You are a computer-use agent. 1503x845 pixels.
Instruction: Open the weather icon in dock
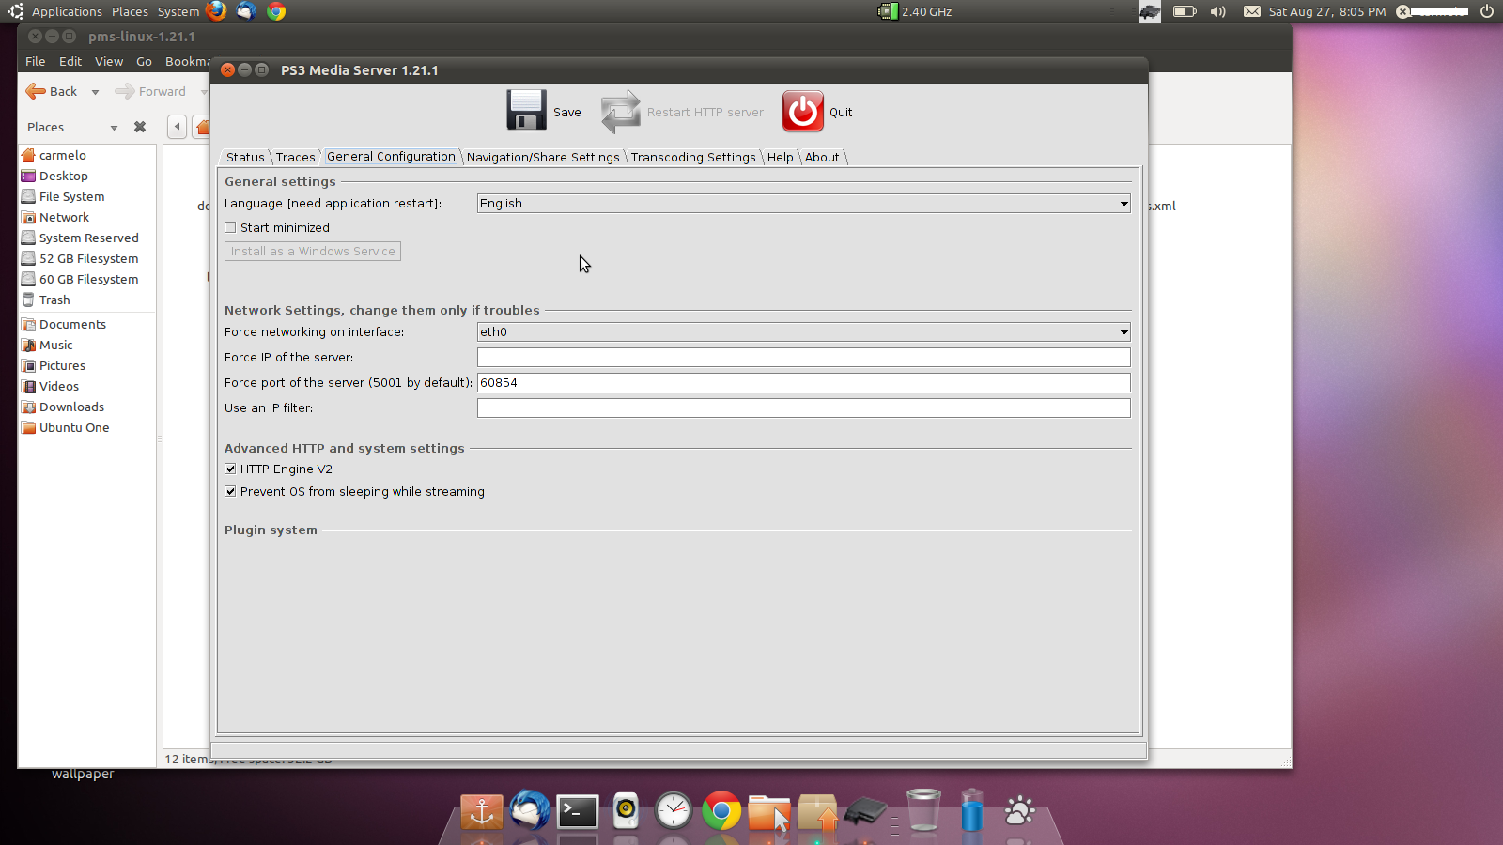point(1019,810)
